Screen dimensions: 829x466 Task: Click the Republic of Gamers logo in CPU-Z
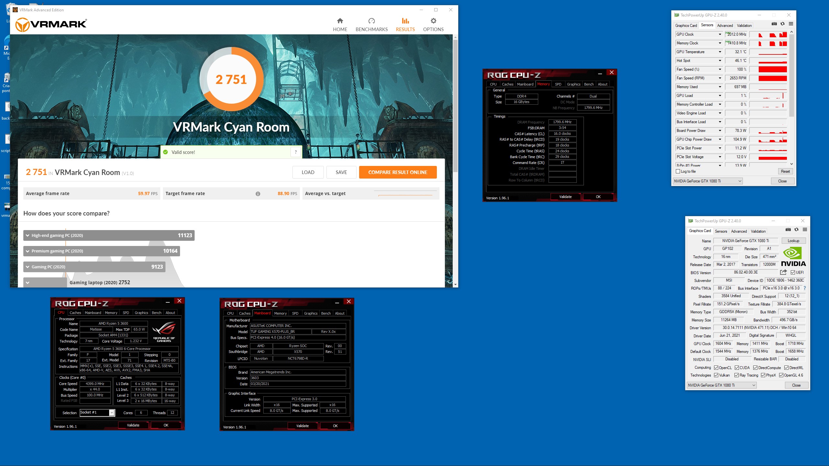[x=164, y=332]
